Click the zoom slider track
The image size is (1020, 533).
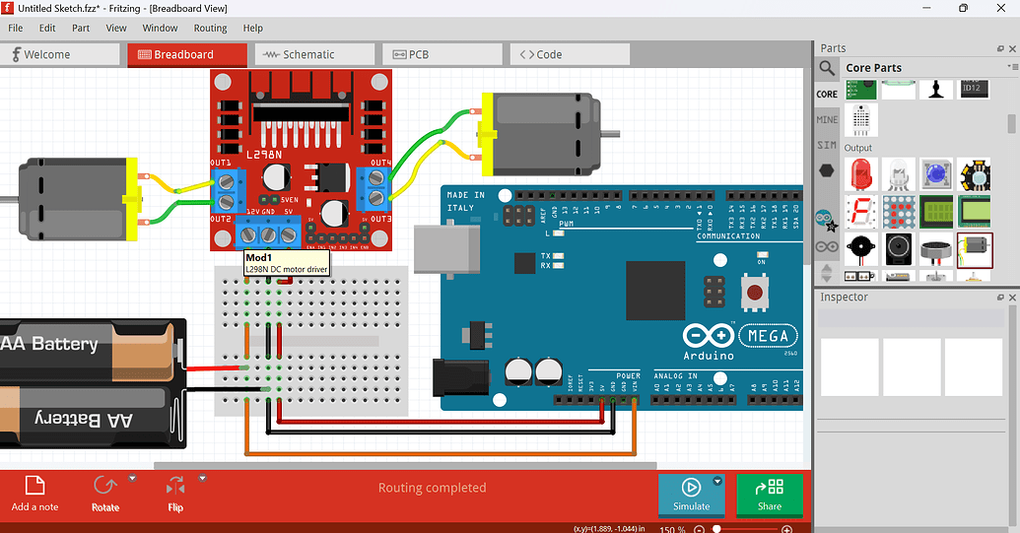(x=745, y=529)
